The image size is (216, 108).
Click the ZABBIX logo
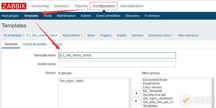[x=14, y=6]
